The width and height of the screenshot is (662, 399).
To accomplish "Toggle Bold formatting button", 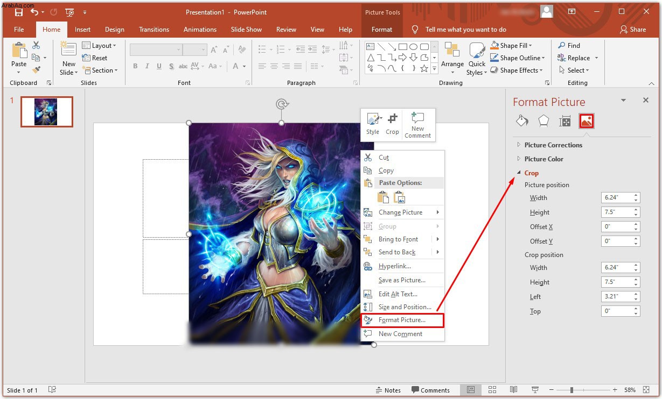I will tap(135, 66).
